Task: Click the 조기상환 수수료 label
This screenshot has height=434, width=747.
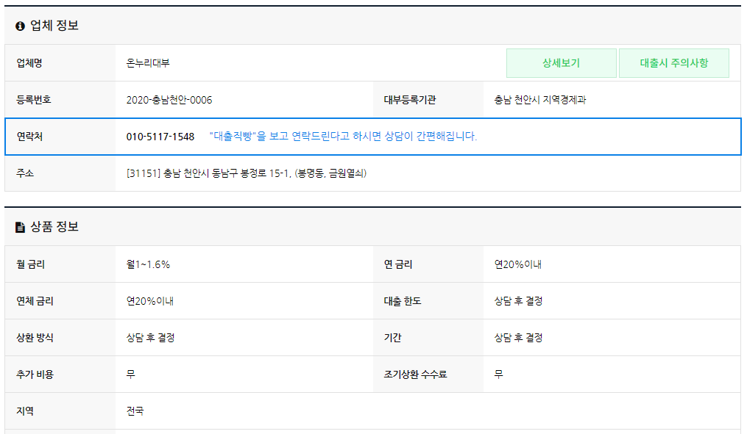Action: [415, 374]
